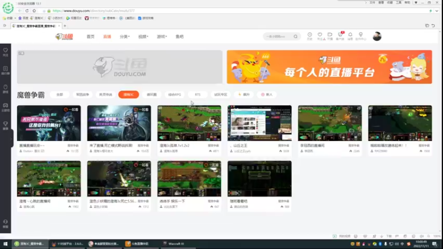Expand the 分类 category dropdown
The width and height of the screenshot is (443, 249).
125,37
